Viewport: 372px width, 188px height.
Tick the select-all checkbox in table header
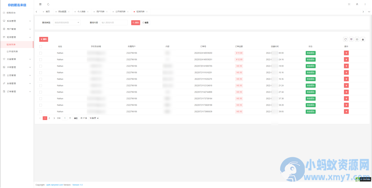(x=41, y=47)
